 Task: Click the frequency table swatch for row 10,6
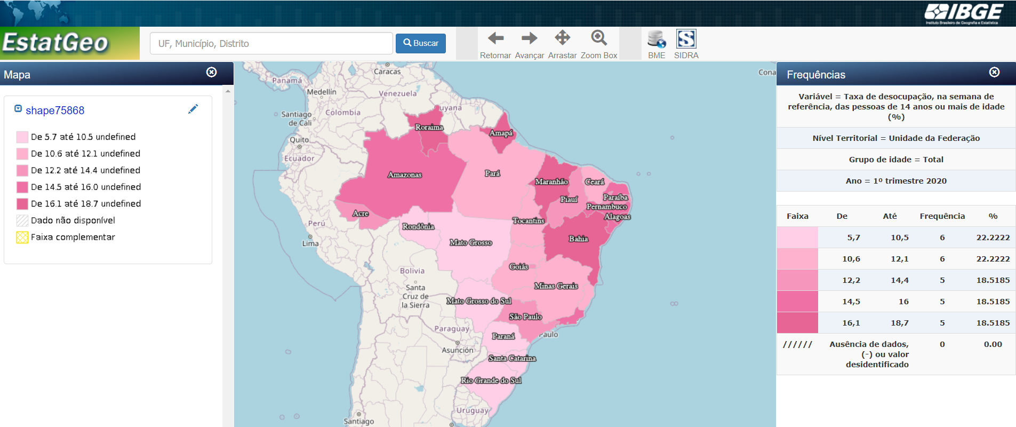797,259
